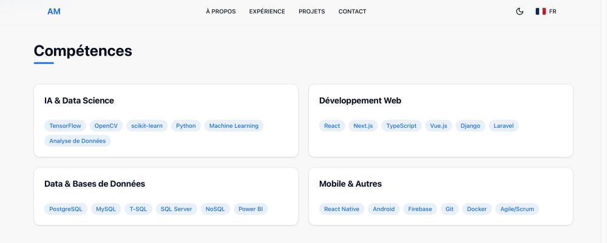Click the Machine Learning tag
The width and height of the screenshot is (607, 243).
234,126
